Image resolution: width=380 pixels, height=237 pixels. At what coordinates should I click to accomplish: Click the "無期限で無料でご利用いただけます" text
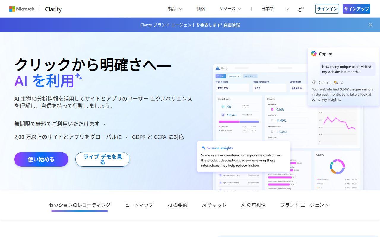point(57,124)
